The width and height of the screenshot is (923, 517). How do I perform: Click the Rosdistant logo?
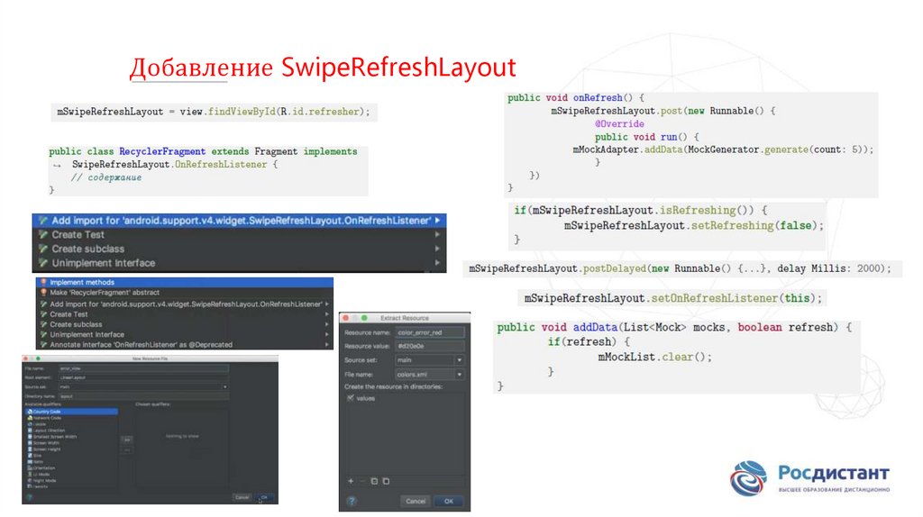pos(809,477)
